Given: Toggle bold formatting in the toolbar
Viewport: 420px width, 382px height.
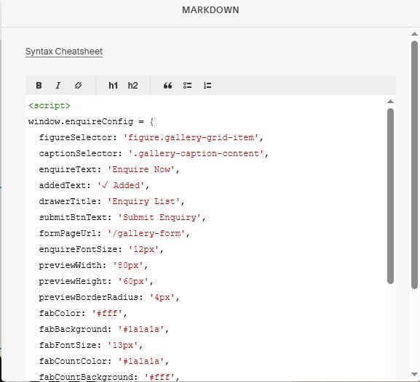Looking at the screenshot, I should [39, 86].
